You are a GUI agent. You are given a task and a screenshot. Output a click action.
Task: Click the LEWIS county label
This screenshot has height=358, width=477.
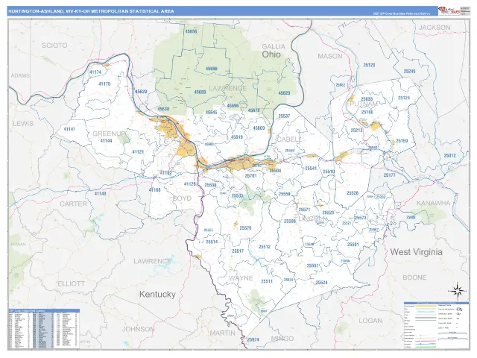23,124
